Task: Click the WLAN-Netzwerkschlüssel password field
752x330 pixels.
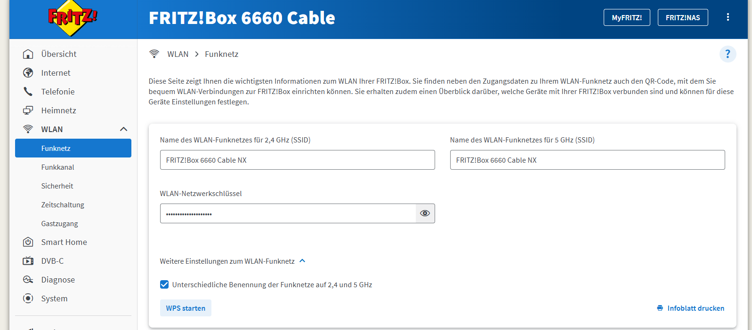Action: [288, 213]
